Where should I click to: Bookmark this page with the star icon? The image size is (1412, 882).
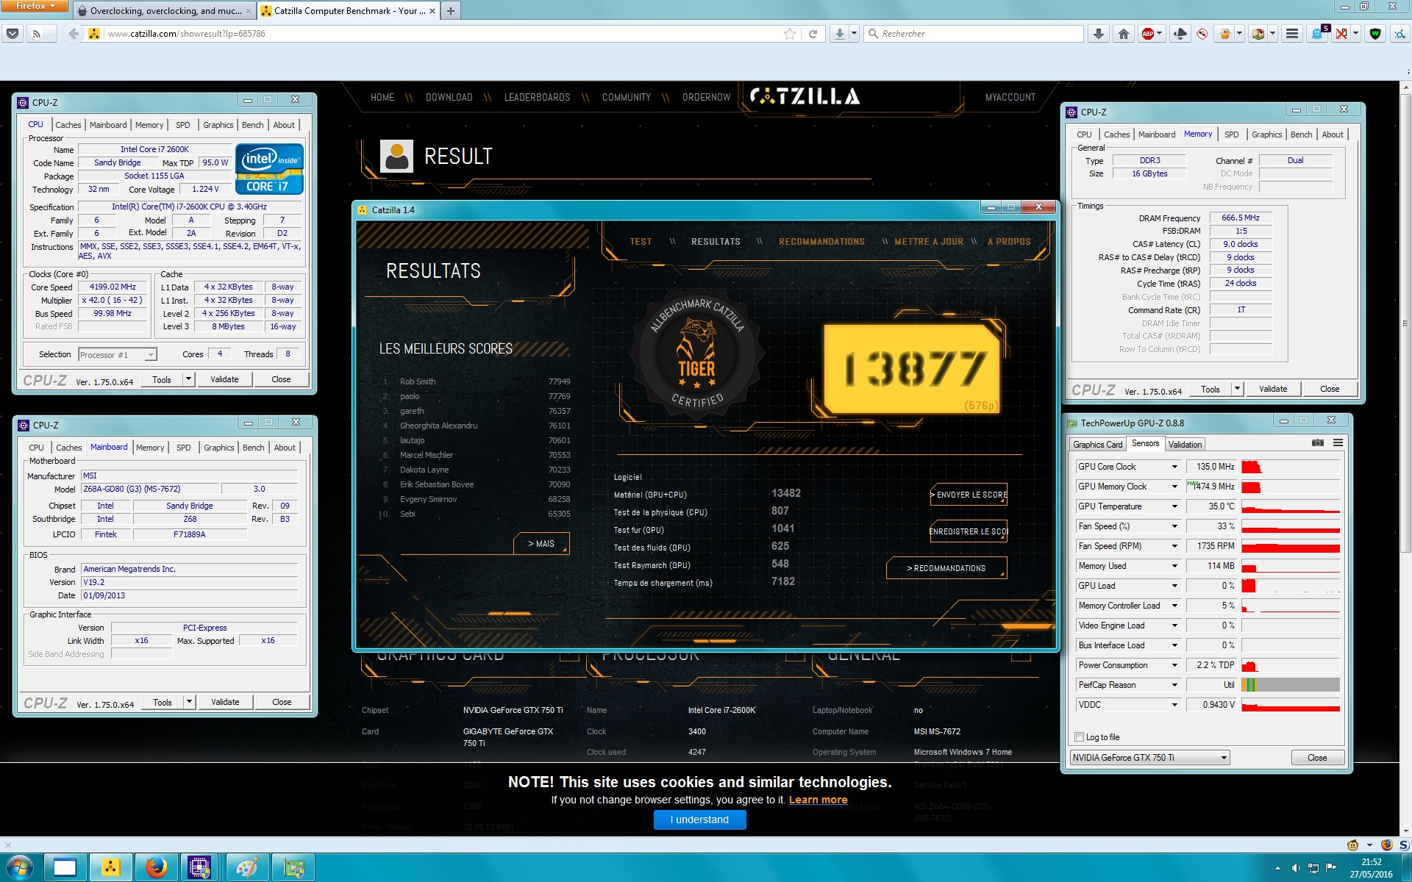click(x=789, y=34)
